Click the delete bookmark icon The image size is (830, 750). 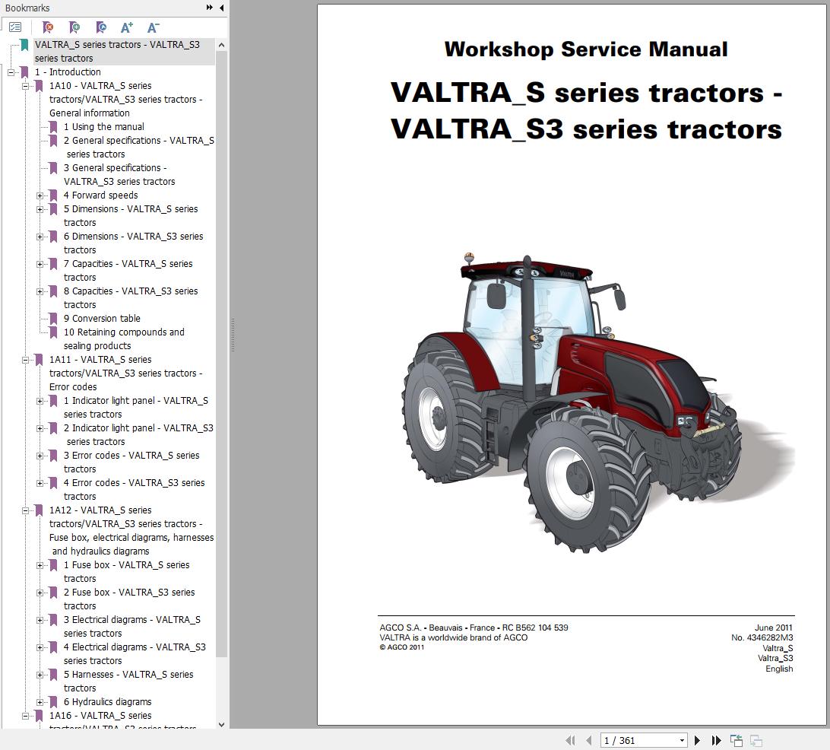pos(48,27)
